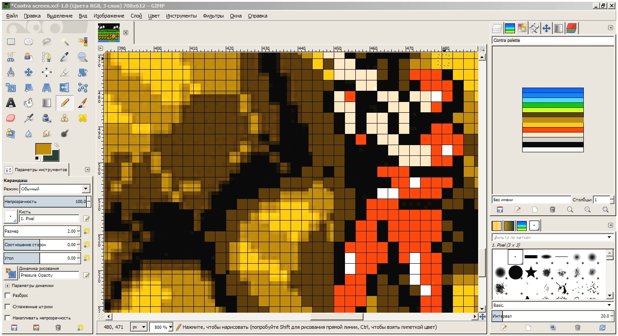This screenshot has height=336, width=618.
Task: Click the delete color trash icon in palette editor
Action: click(552, 209)
